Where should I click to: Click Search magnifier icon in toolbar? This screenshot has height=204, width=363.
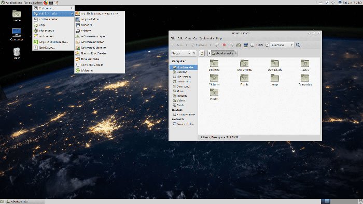pyautogui.click(x=298, y=45)
